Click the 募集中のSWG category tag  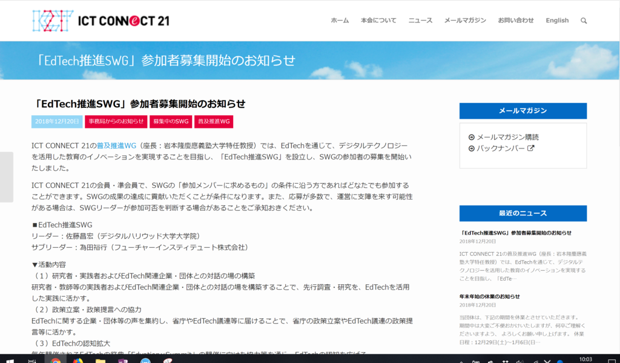[x=171, y=122]
